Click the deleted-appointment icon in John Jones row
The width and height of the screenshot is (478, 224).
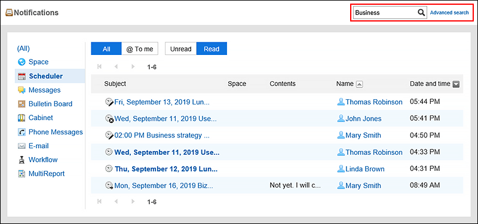(x=109, y=118)
